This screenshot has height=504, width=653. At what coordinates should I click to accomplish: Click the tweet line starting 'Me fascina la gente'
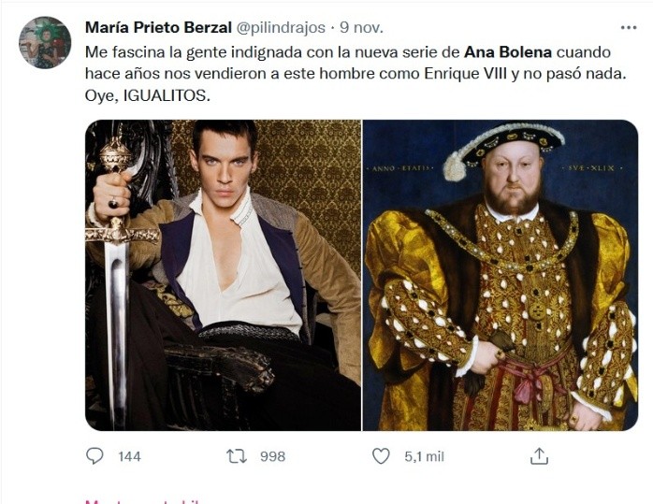click(x=234, y=50)
